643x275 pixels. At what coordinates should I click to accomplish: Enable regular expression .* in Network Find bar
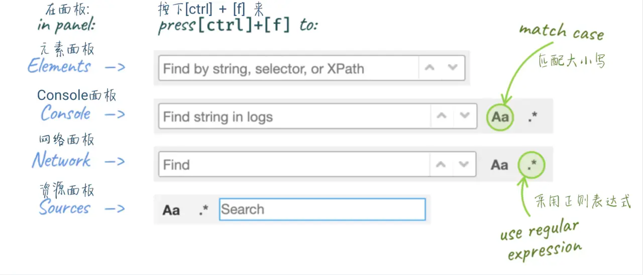[x=532, y=164]
